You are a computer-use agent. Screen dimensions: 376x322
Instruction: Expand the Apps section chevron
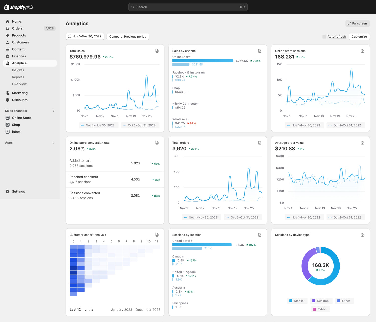tap(54, 143)
